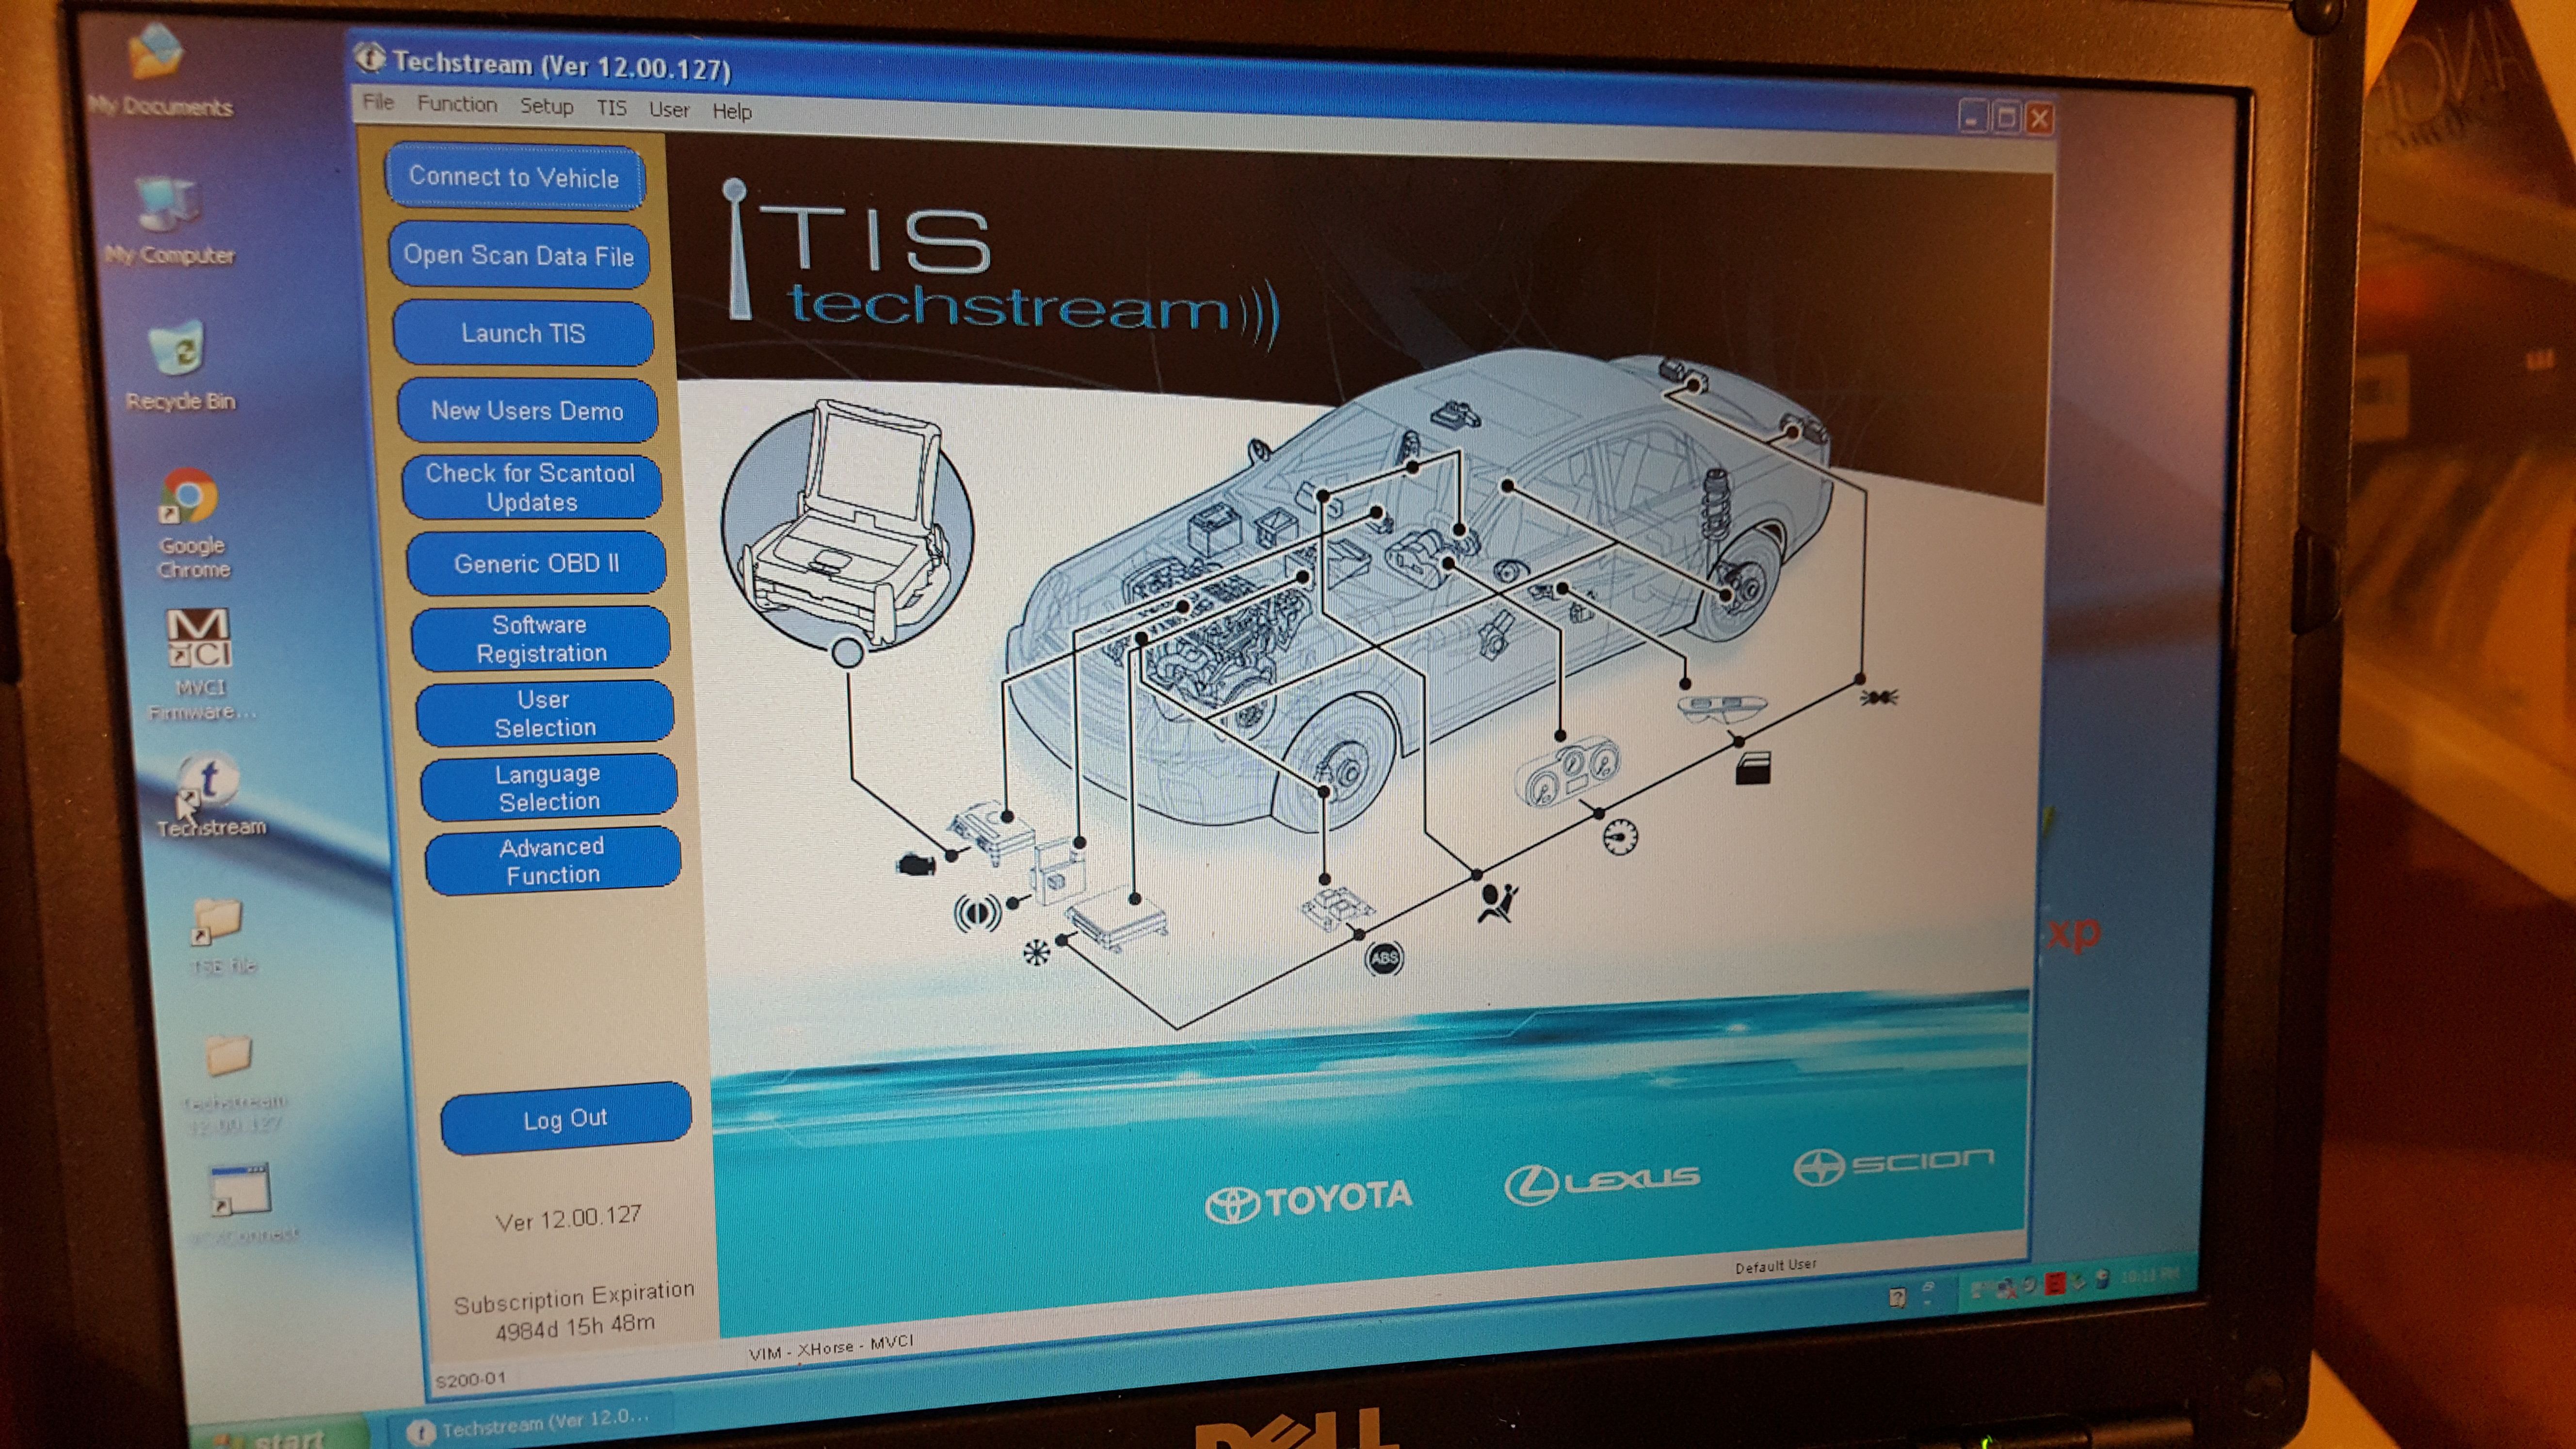This screenshot has height=1449, width=2576.
Task: Click the red system tray icon
Action: 2055,1284
